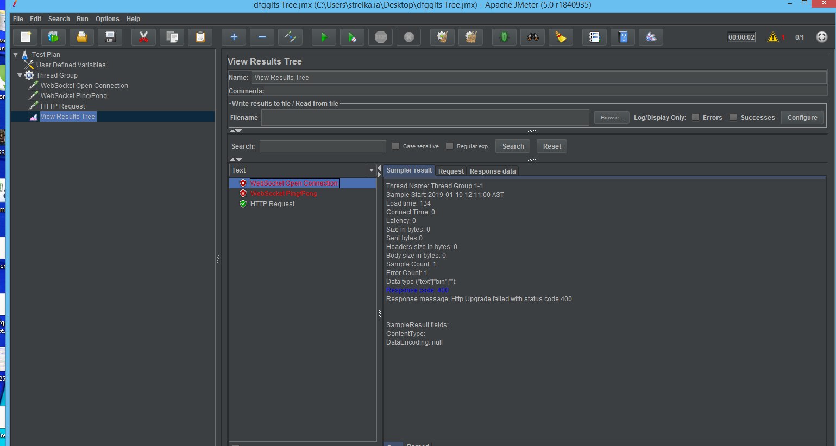Image resolution: width=836 pixels, height=446 pixels.
Task: Click the Search text field
Action: 323,146
